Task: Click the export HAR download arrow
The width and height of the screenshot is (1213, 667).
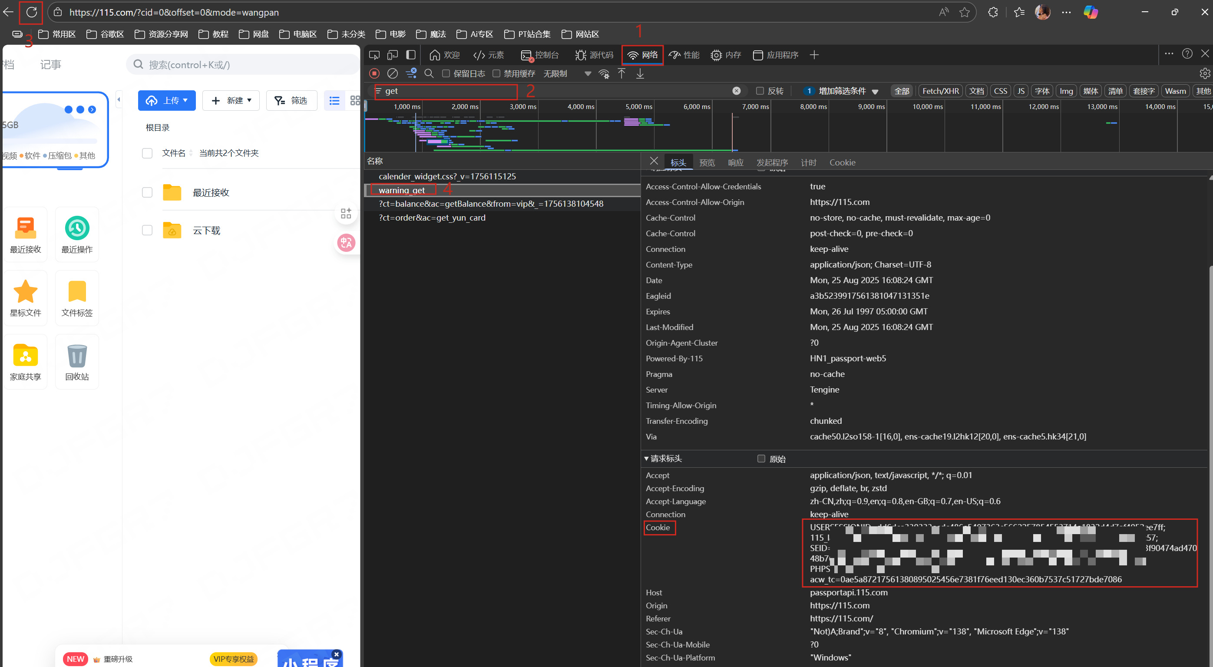Action: [640, 73]
